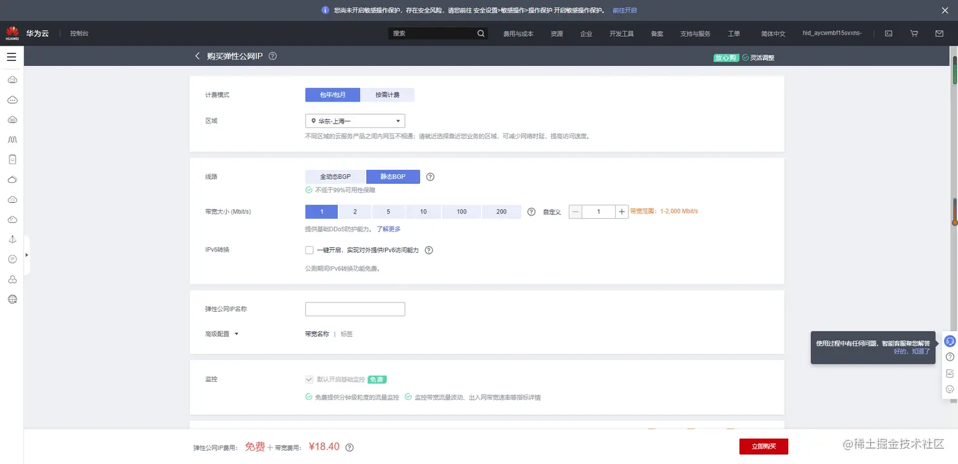The width and height of the screenshot is (958, 464).
Task: Open the 工单 menu
Action: pyautogui.click(x=734, y=34)
